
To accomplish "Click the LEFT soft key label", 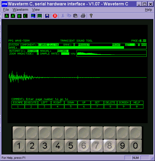I will click(x=44, y=103).
